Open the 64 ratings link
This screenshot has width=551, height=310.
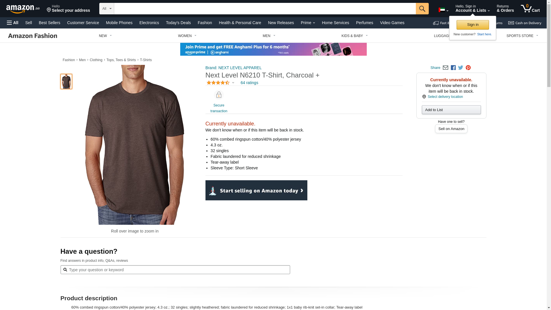tap(249, 83)
